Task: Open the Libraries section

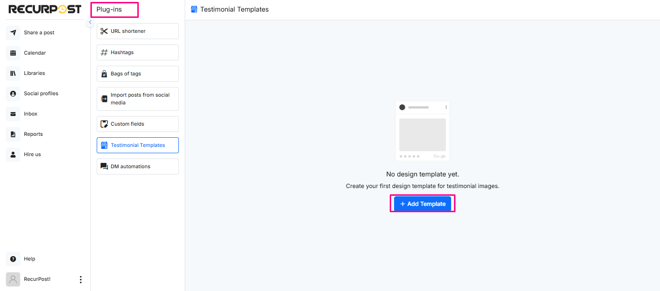Action: pyautogui.click(x=34, y=73)
